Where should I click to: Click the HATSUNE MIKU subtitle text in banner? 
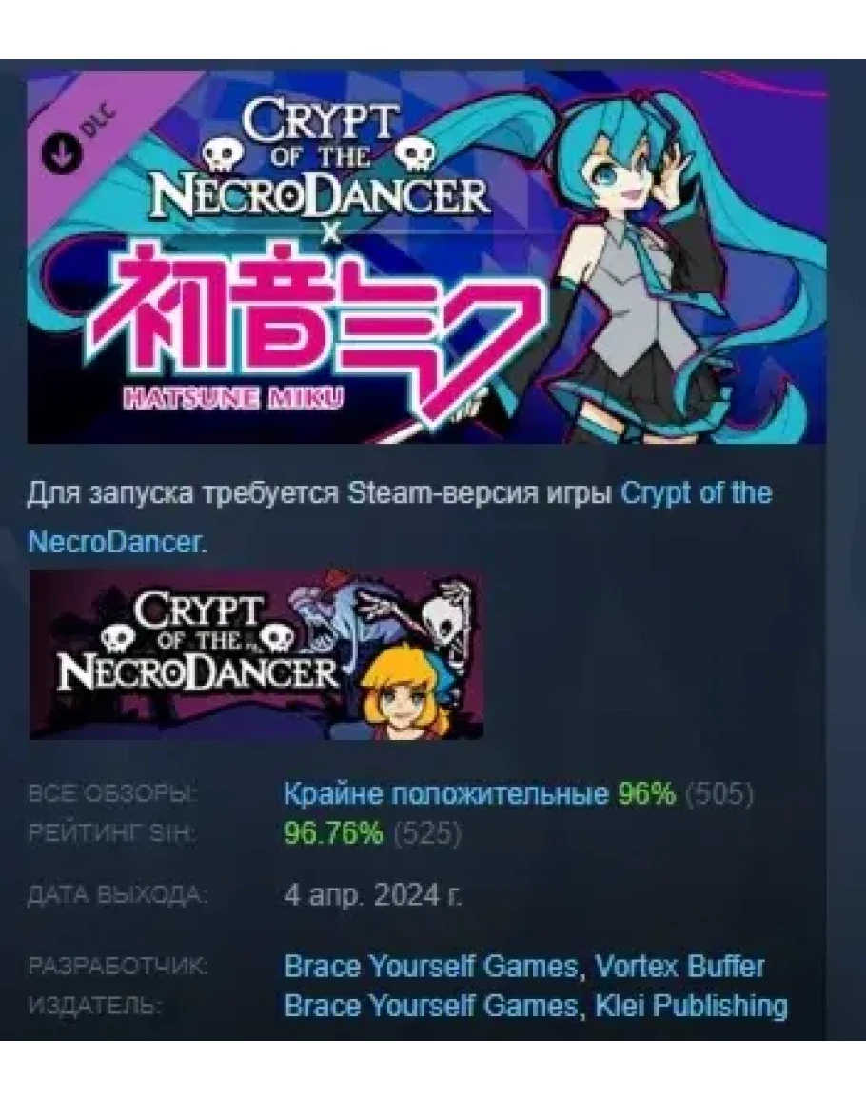point(233,399)
